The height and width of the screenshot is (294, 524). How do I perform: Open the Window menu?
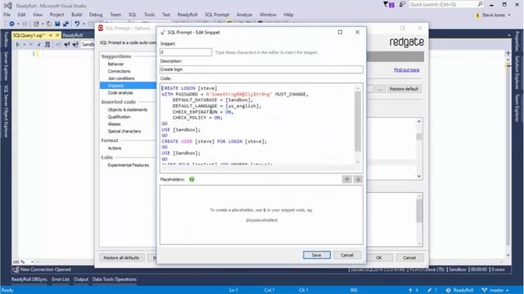point(268,15)
